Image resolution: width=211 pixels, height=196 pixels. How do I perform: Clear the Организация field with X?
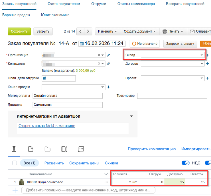(x=99, y=55)
